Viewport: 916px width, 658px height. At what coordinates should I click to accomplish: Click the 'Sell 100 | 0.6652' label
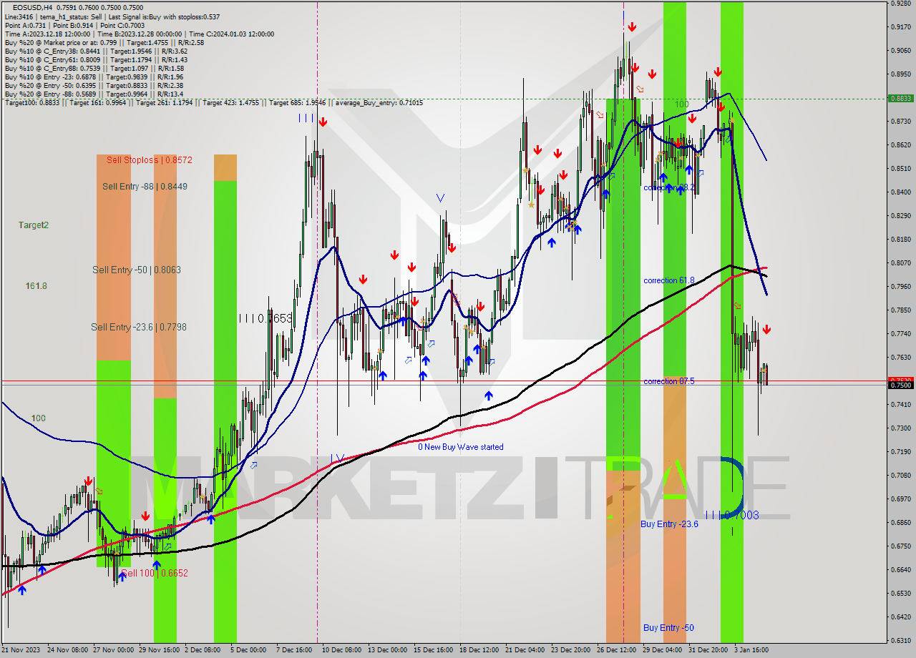click(x=155, y=573)
